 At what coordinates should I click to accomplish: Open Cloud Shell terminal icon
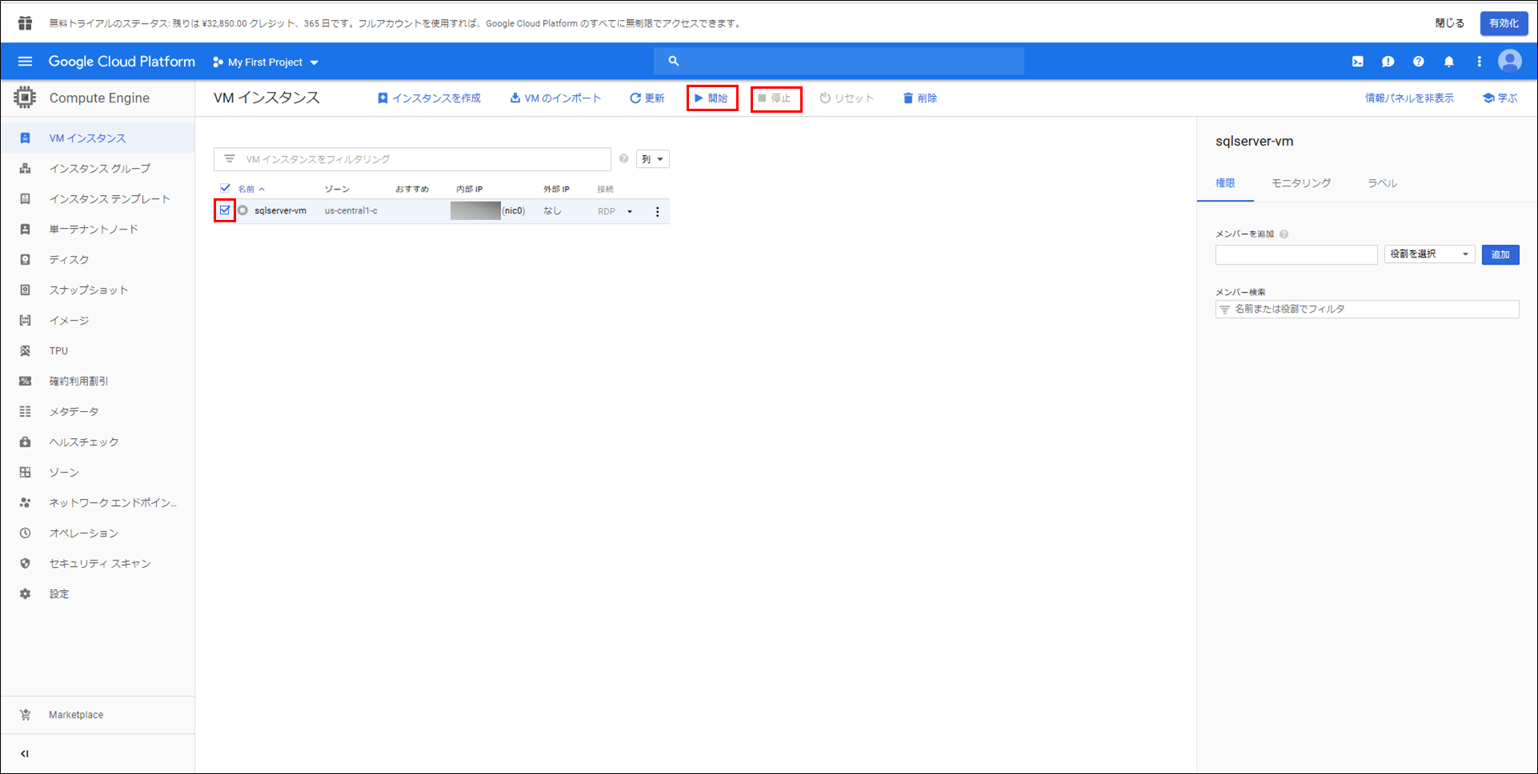(1358, 62)
